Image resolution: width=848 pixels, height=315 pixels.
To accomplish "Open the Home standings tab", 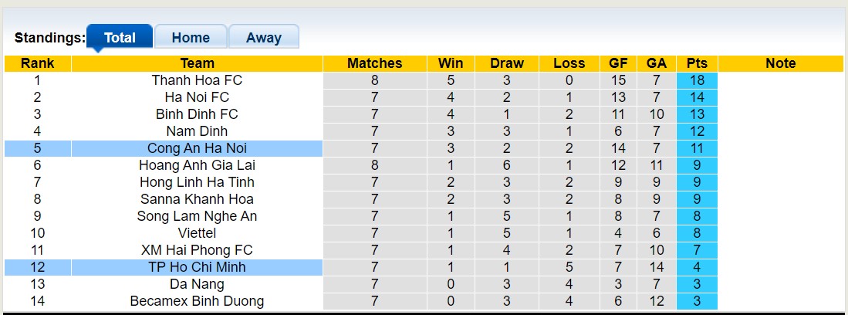I will [191, 37].
